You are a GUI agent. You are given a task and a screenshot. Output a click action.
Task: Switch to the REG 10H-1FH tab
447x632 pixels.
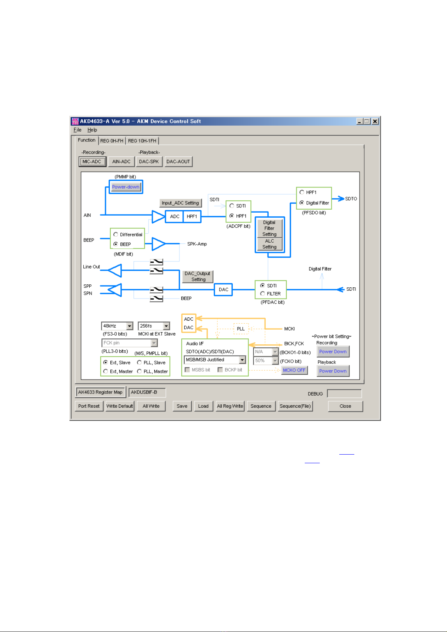142,141
